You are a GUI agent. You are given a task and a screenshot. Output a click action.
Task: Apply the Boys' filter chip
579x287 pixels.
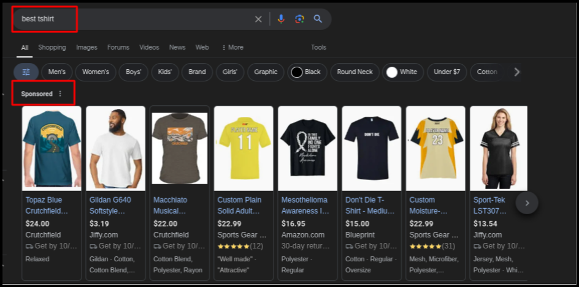point(133,72)
